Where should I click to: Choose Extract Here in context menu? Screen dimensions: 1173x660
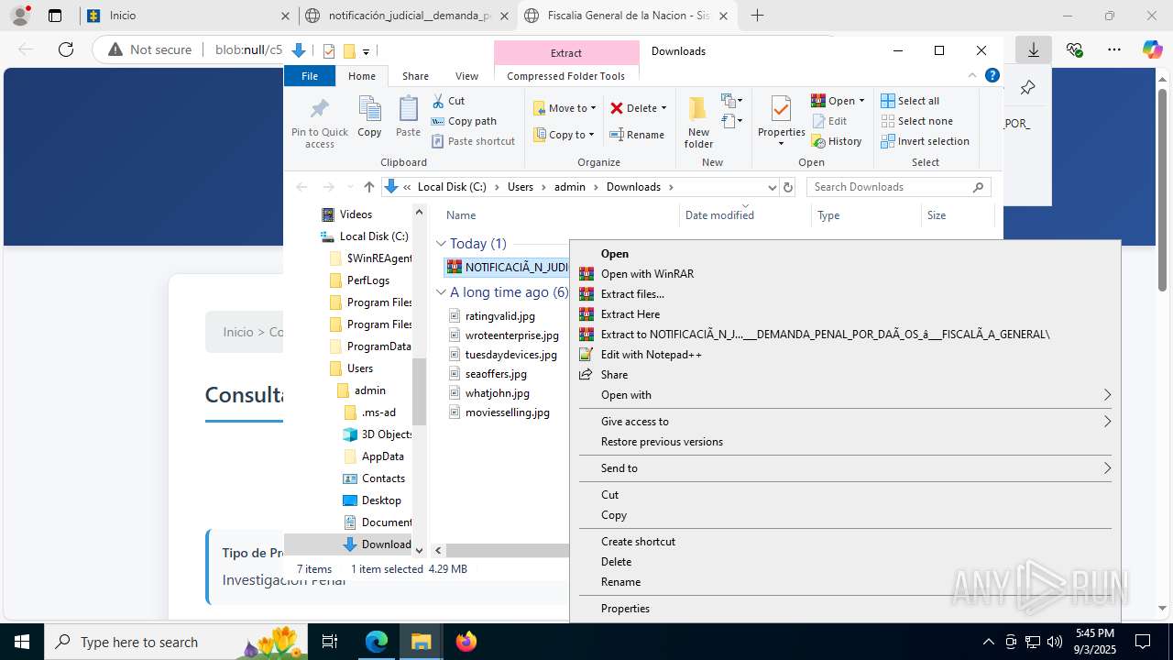845,314
